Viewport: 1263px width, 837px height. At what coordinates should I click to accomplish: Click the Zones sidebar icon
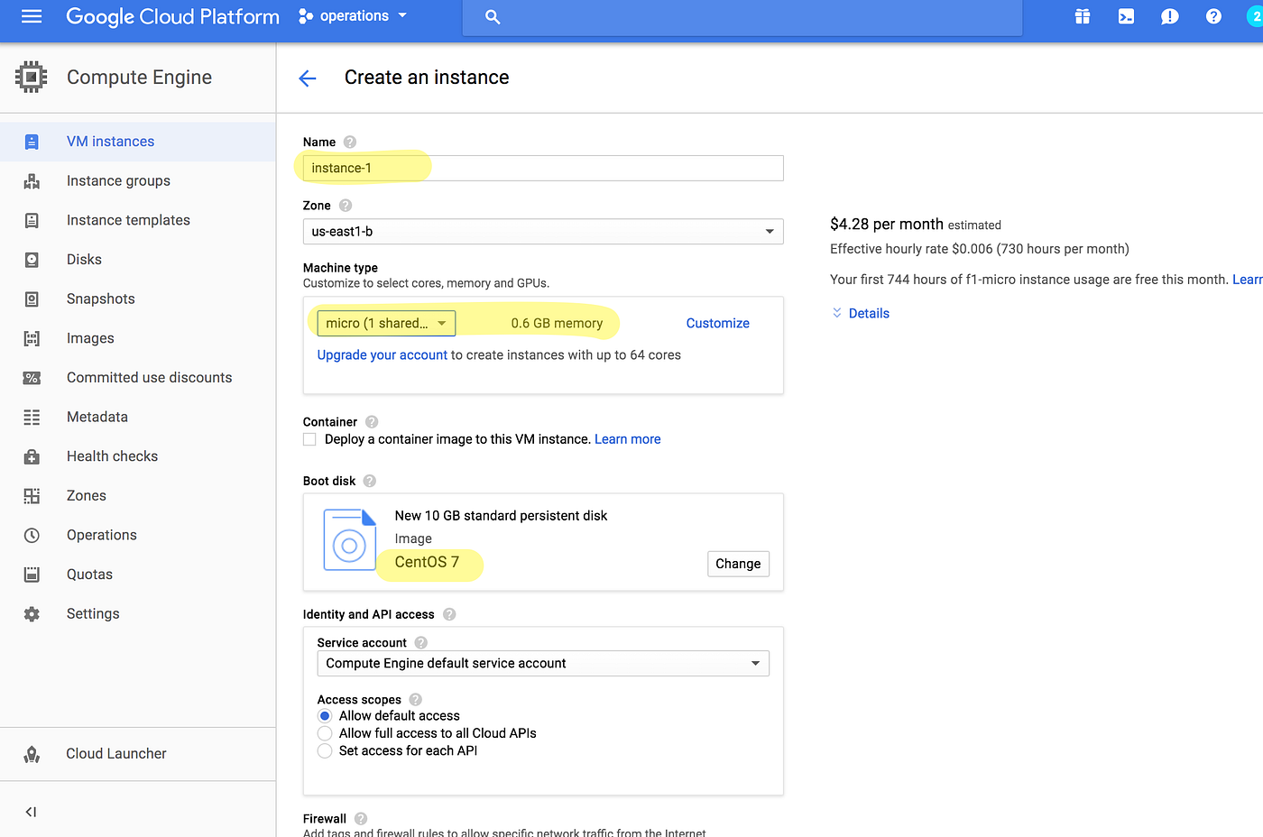[x=32, y=496]
